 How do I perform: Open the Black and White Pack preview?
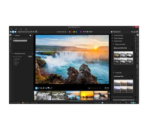pos(123,58)
